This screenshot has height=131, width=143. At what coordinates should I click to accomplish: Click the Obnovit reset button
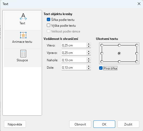(80, 124)
